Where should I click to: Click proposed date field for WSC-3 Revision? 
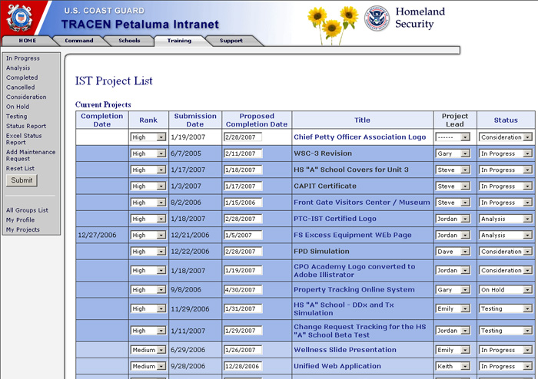click(x=243, y=153)
